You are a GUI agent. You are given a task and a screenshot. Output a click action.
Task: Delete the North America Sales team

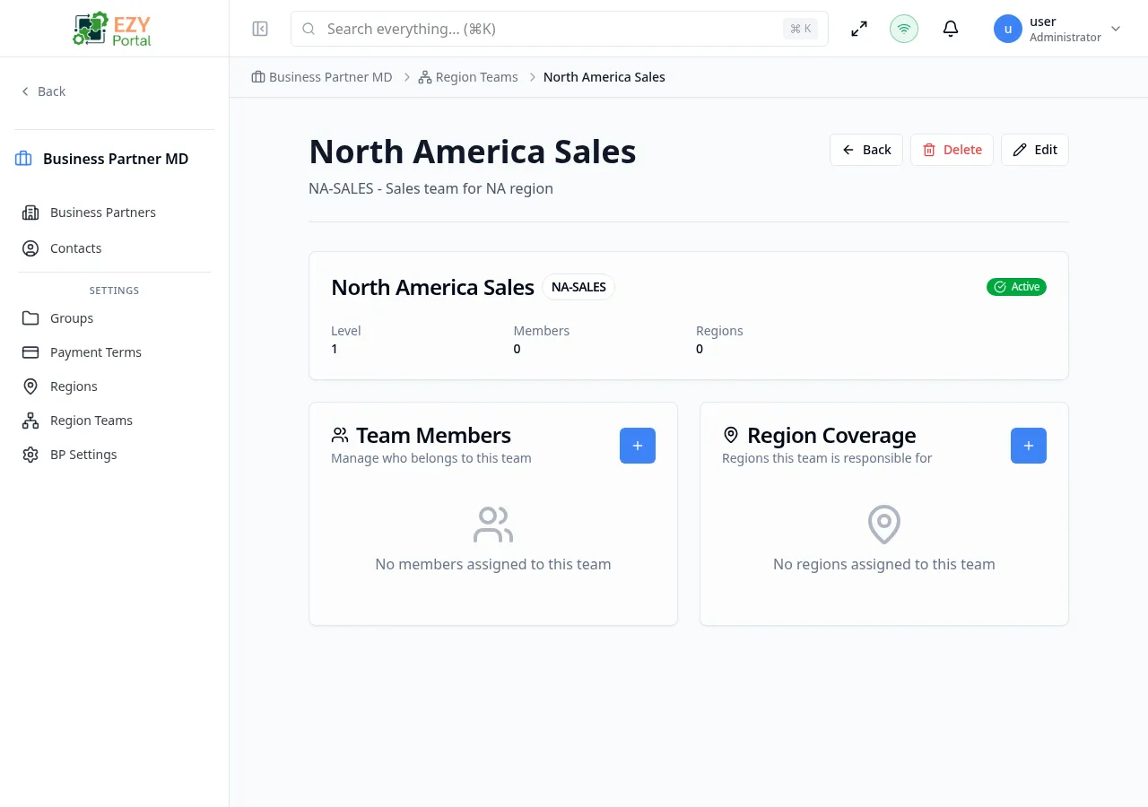click(x=952, y=150)
